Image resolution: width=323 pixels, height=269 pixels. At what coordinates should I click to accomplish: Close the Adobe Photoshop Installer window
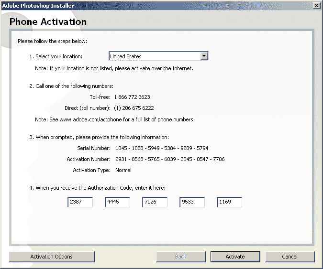click(x=316, y=6)
